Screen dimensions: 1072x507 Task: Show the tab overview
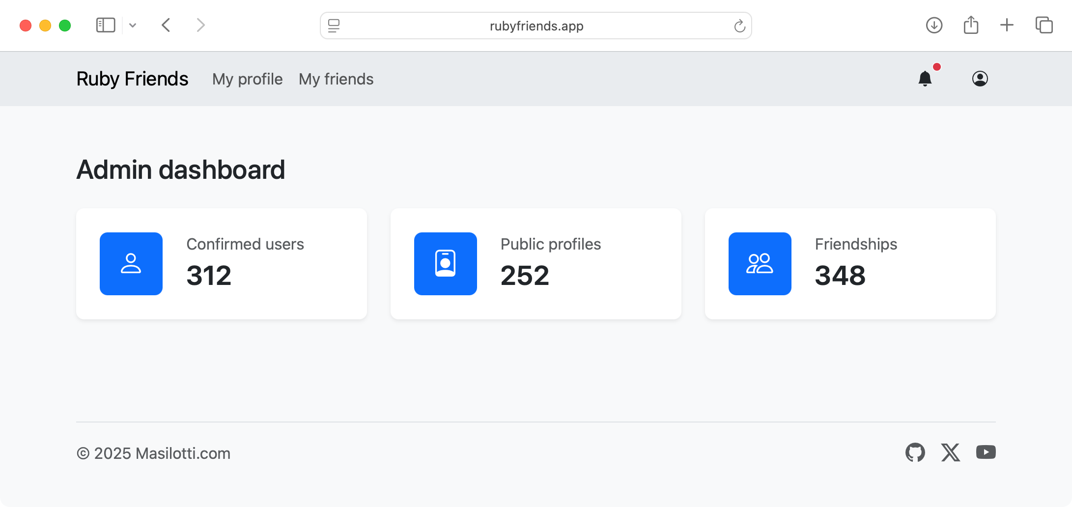click(1044, 25)
